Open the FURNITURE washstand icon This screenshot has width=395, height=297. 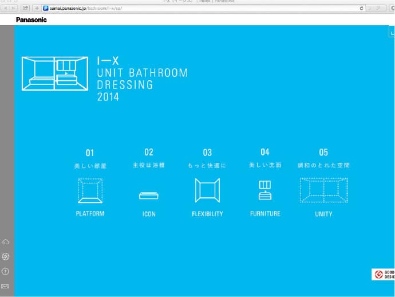265,190
